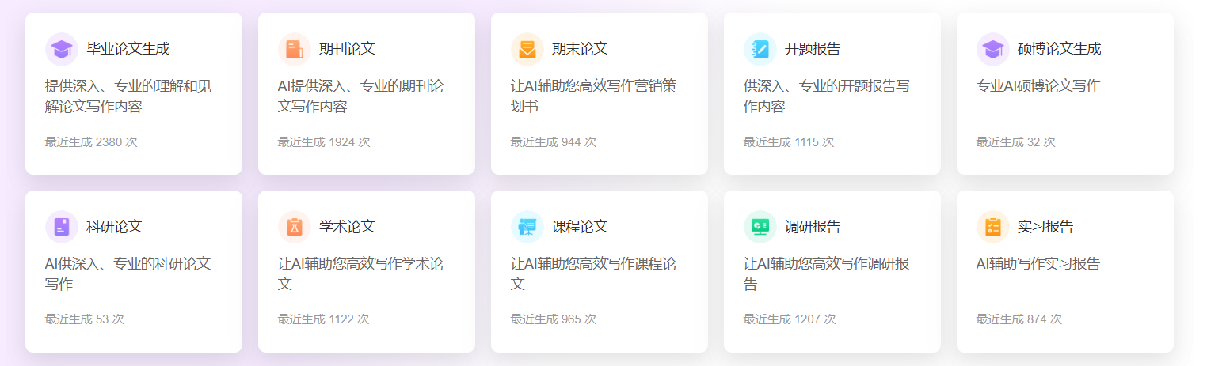Click the blue presentation icon beside 课程论文
This screenshot has width=1207, height=366.
click(527, 227)
